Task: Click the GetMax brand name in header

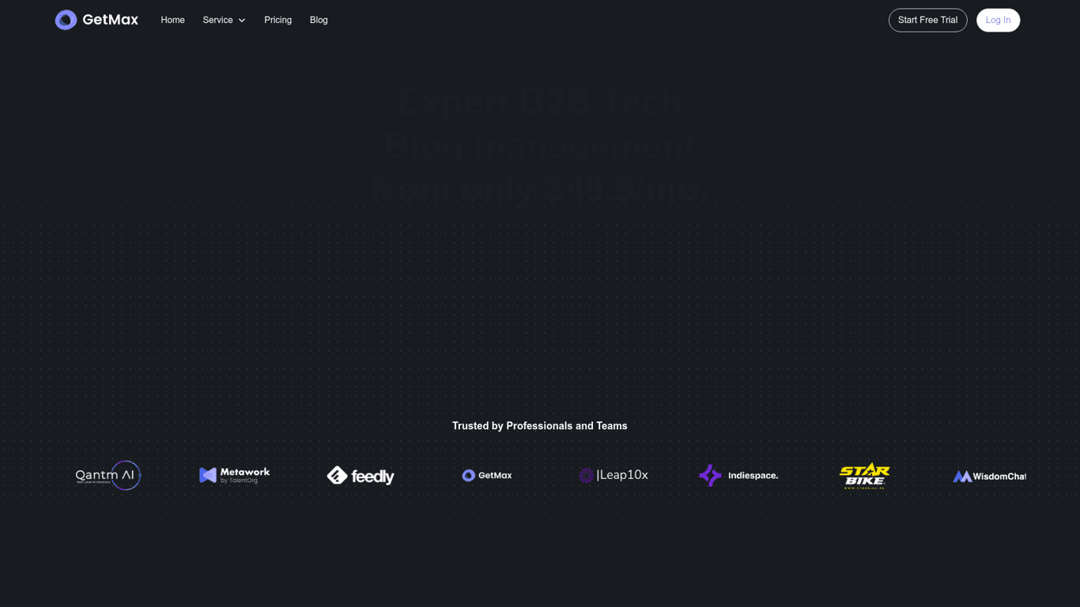Action: tap(110, 20)
